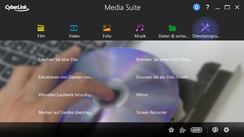Open Drucken Sie ein Disc-Etikett

coord(162,77)
